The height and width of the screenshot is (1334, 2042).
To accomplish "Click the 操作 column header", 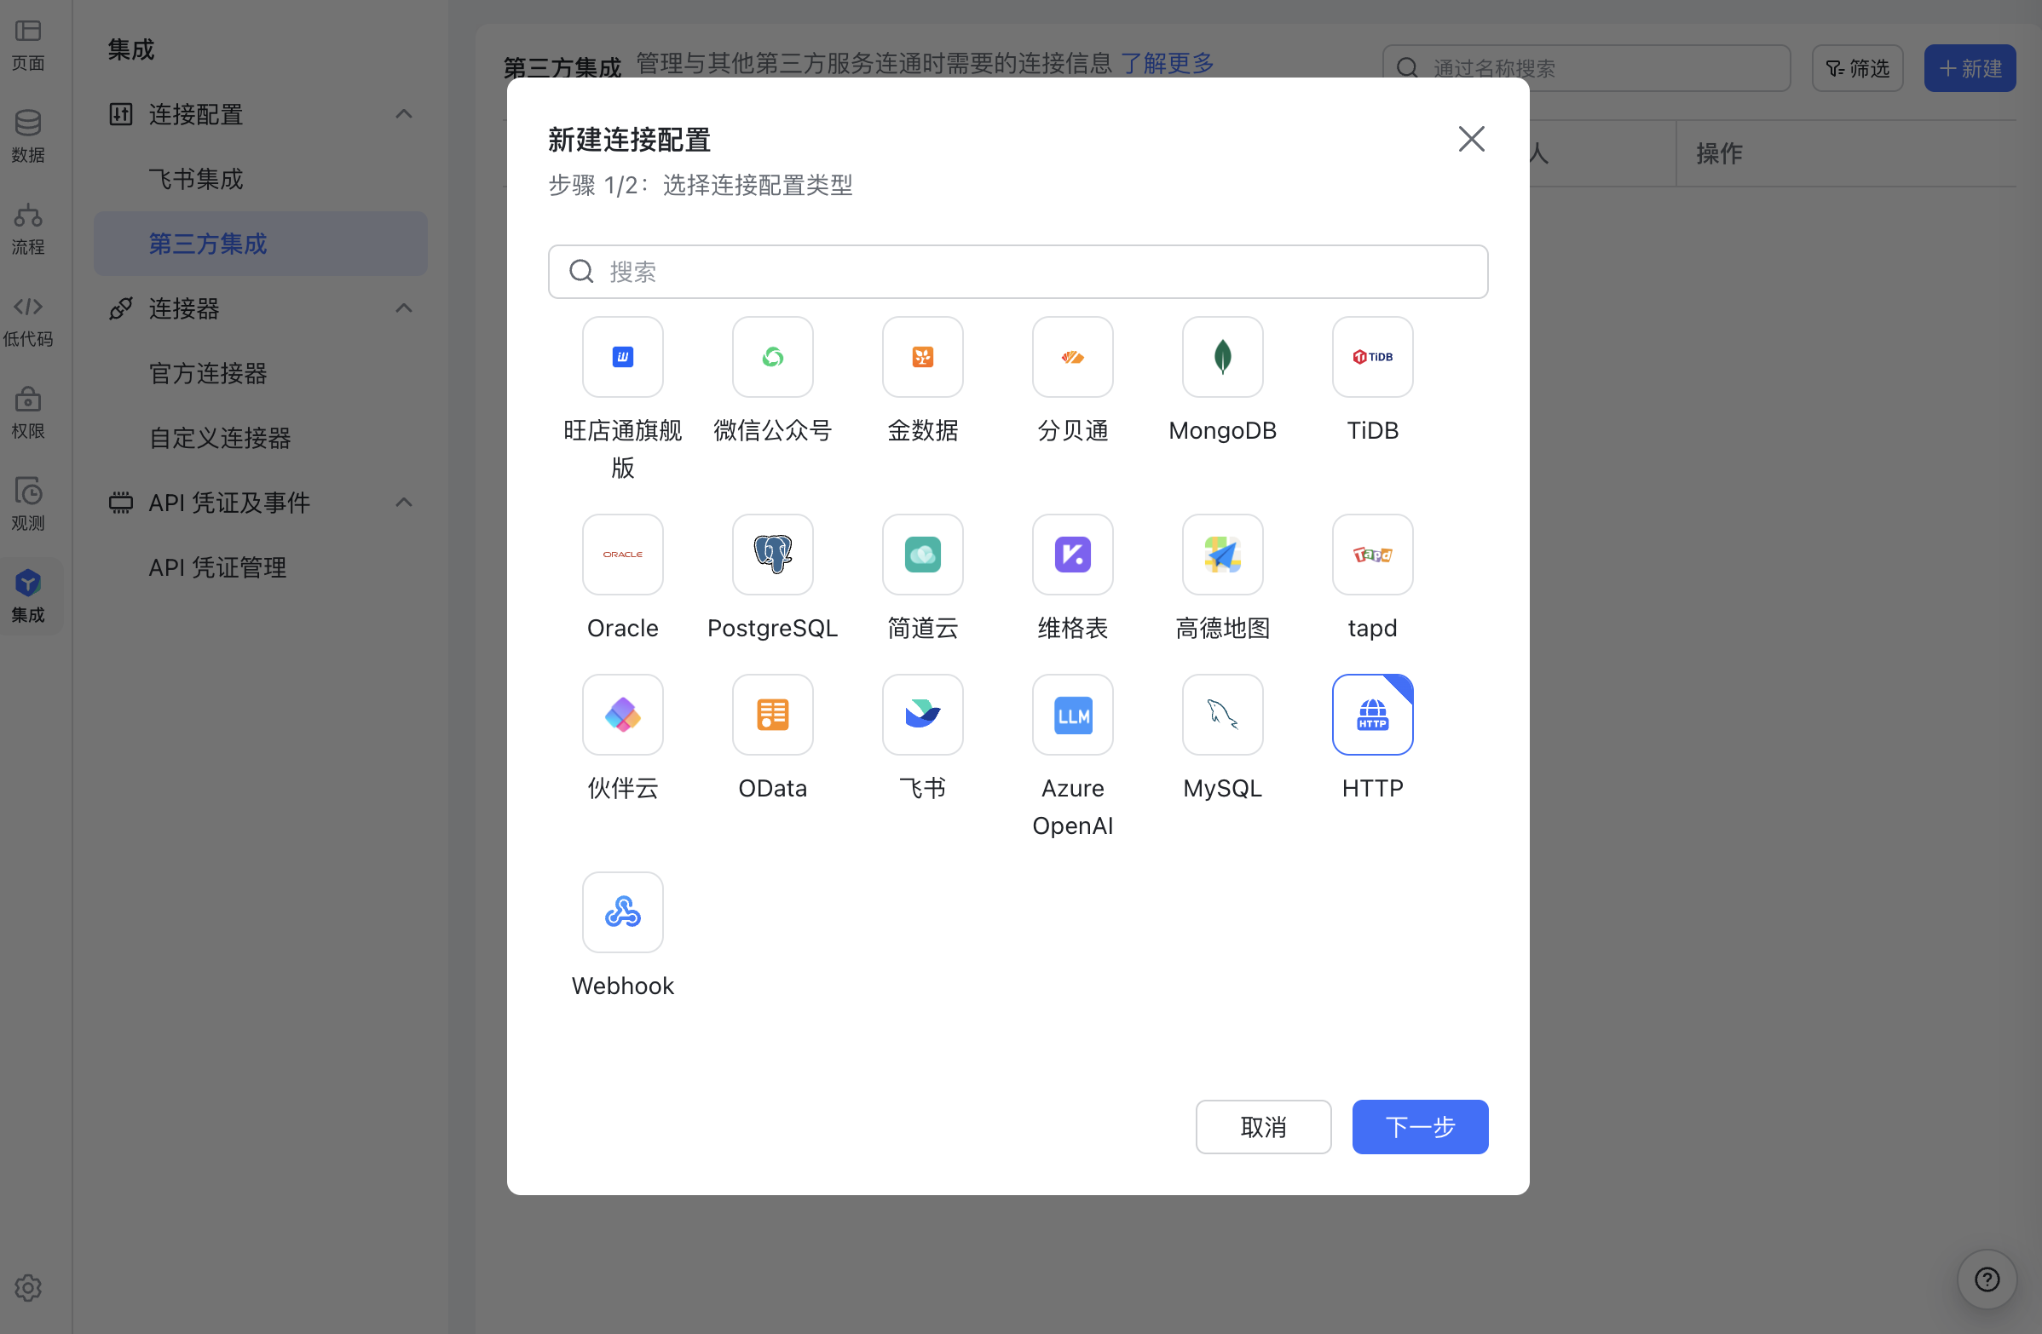I will pyautogui.click(x=1718, y=153).
